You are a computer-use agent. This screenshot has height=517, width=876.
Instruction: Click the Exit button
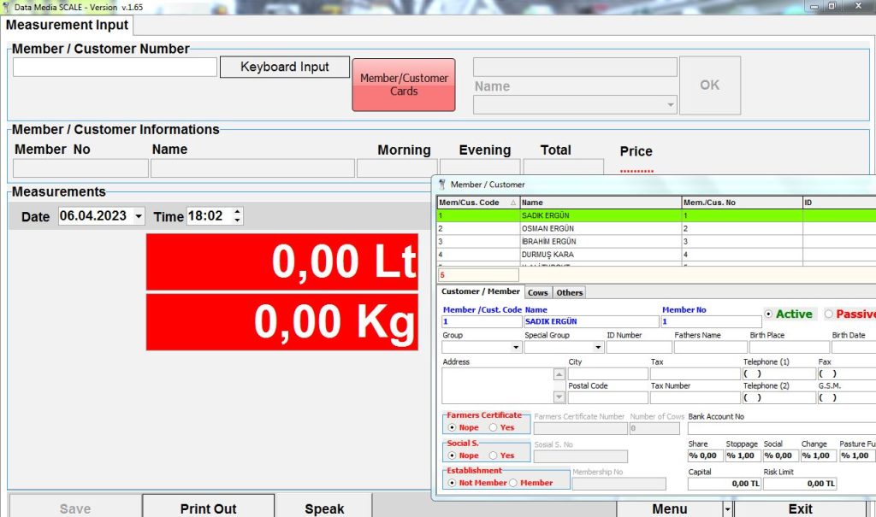(800, 509)
